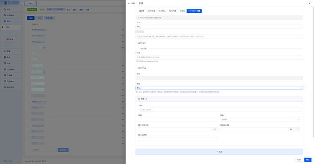This screenshot has width=314, height=164.
Task: Go back using the arrow in drawer header
Action: (129, 3)
